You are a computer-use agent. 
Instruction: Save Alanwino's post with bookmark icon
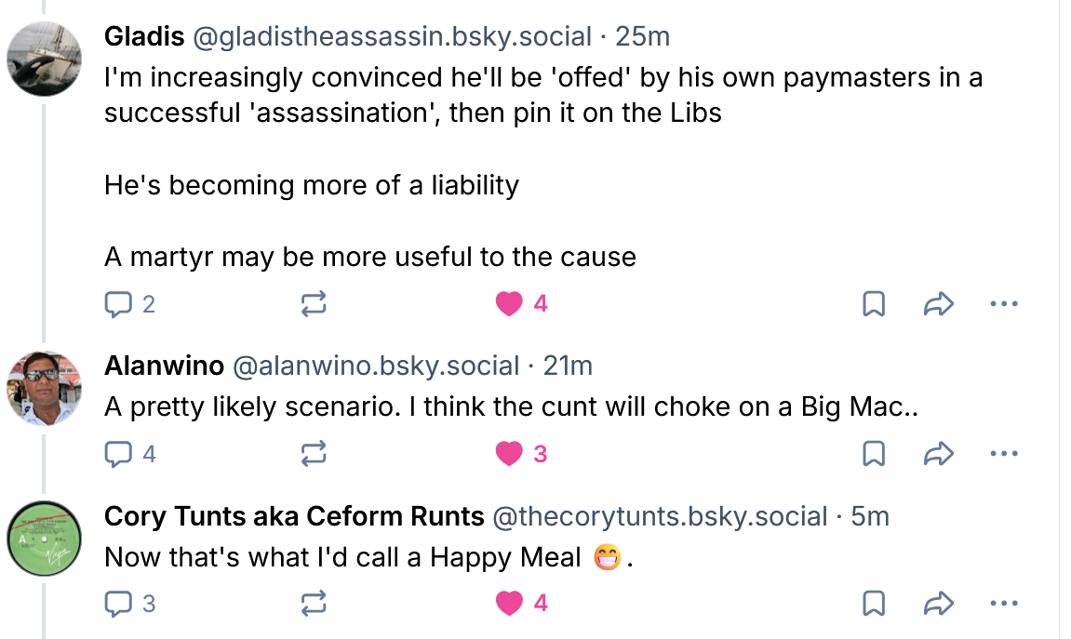pos(874,453)
